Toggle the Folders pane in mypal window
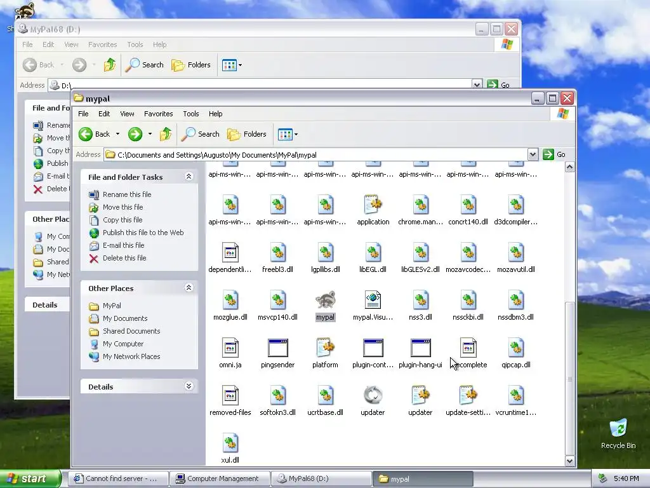This screenshot has width=650, height=488. pyautogui.click(x=247, y=134)
